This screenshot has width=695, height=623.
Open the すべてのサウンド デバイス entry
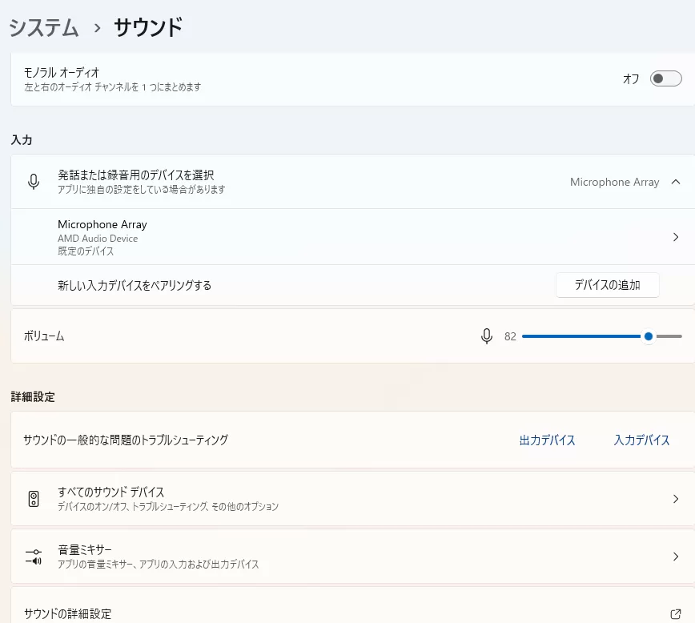(111, 492)
